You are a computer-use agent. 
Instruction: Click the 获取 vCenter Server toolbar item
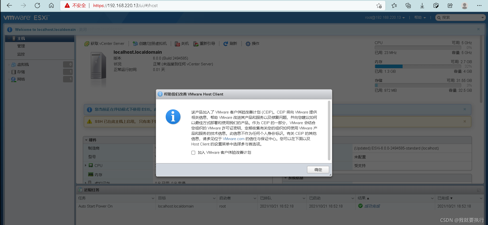point(104,44)
